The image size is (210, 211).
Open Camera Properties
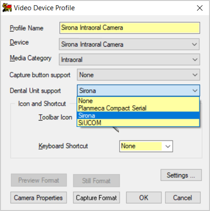pyautogui.click(x=38, y=198)
